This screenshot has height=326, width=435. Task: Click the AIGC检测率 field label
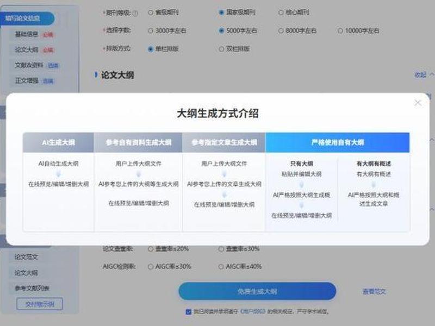click(119, 267)
